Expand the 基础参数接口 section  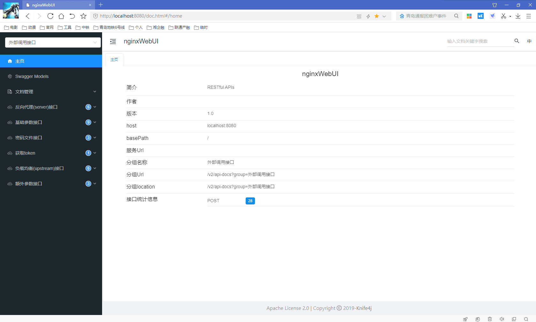pyautogui.click(x=51, y=122)
